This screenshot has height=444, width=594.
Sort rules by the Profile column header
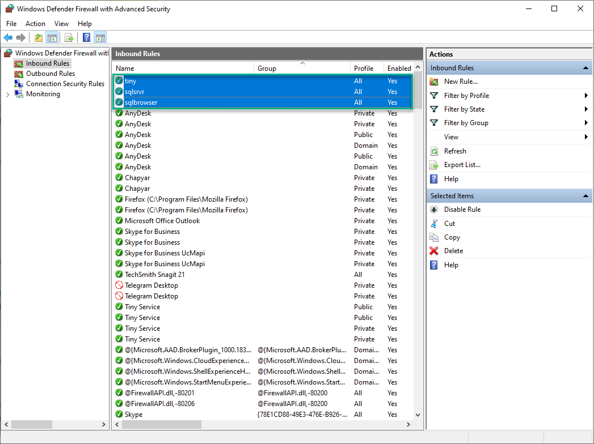[366, 68]
